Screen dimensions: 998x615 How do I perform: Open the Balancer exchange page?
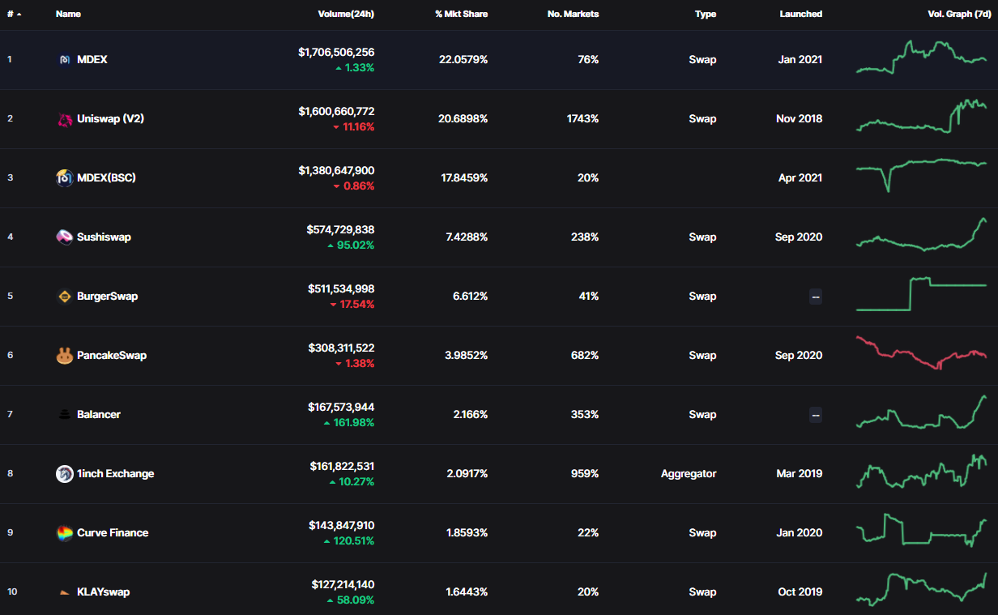[x=99, y=415]
